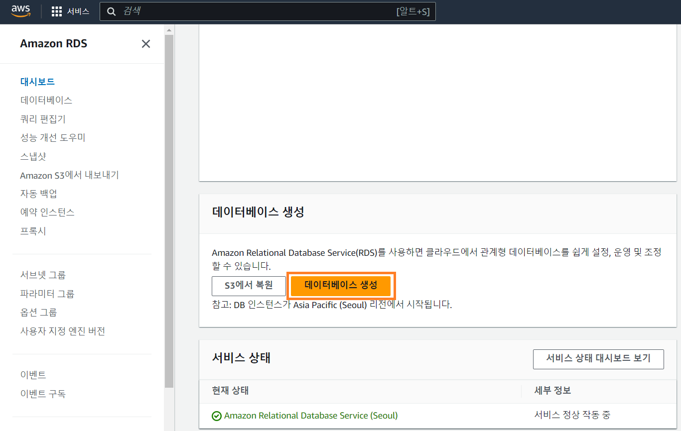Open 스냅샷 in the sidebar
The width and height of the screenshot is (681, 431).
tap(33, 156)
